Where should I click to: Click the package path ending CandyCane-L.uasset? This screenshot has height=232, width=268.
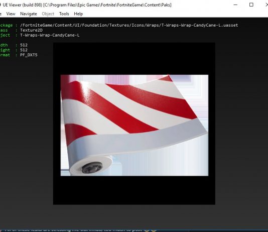pos(129,25)
